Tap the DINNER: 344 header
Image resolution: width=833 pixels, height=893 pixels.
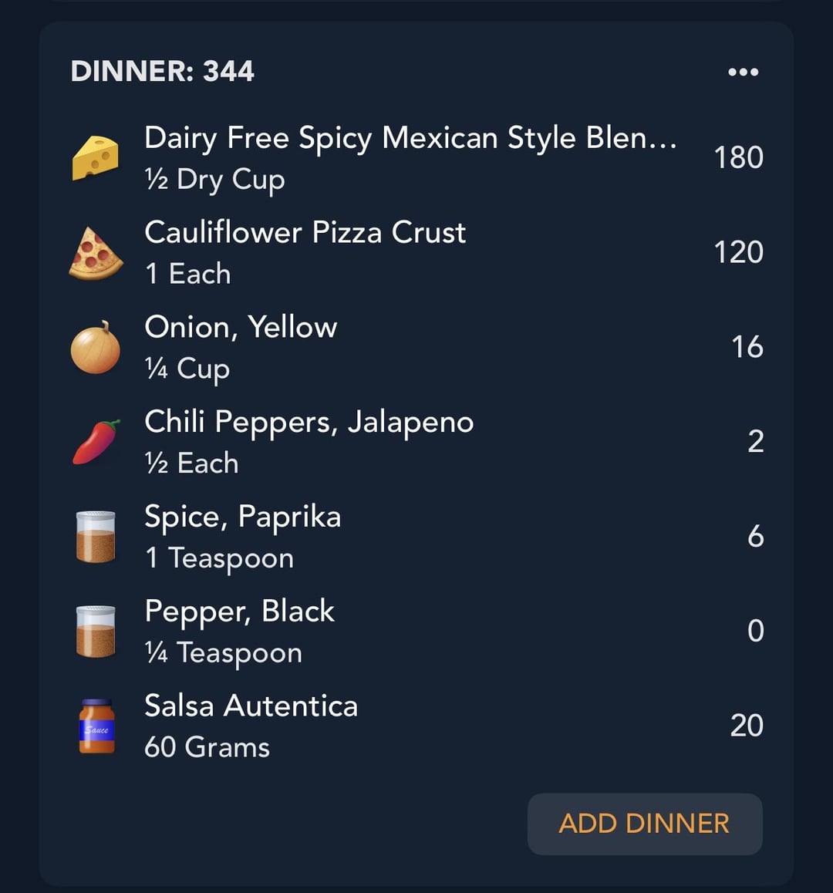163,71
